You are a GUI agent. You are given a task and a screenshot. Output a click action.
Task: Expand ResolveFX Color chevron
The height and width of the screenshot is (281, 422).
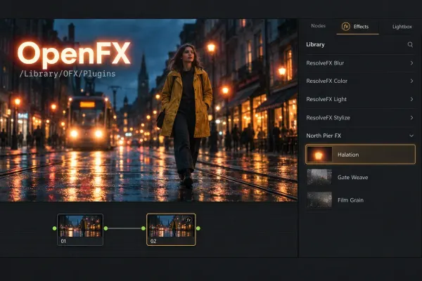tap(411, 81)
